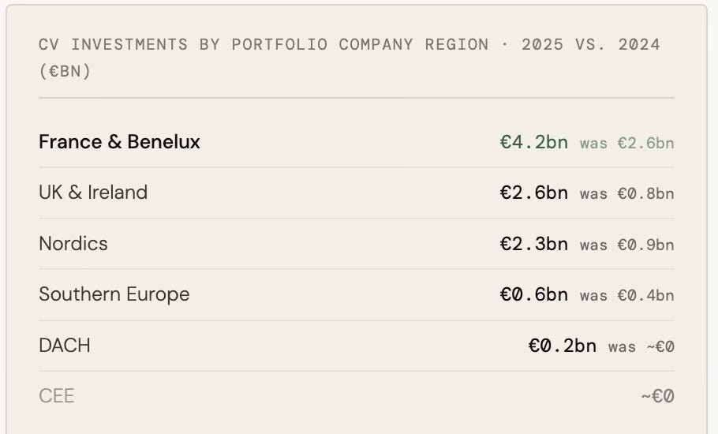This screenshot has height=434, width=718.
Task: Click the UK & Ireland €2.6bn value
Action: click(x=534, y=193)
